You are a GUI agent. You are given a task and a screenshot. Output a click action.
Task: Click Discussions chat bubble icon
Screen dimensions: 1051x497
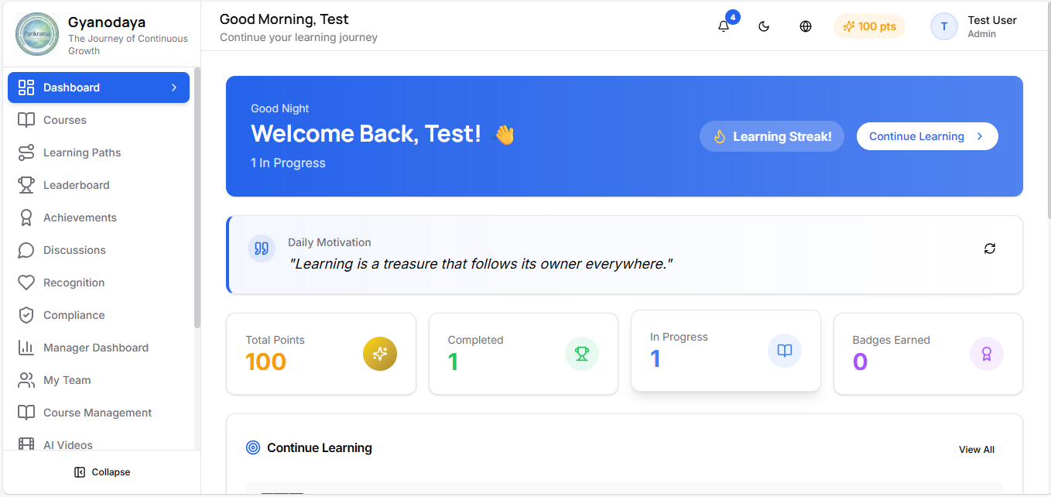click(26, 250)
